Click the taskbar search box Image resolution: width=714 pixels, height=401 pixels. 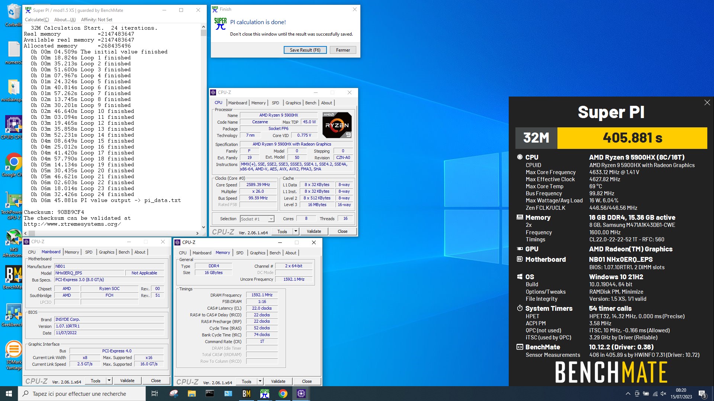tap(82, 394)
